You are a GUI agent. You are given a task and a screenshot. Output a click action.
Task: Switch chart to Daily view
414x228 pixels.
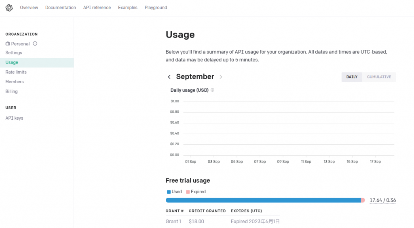tap(352, 77)
